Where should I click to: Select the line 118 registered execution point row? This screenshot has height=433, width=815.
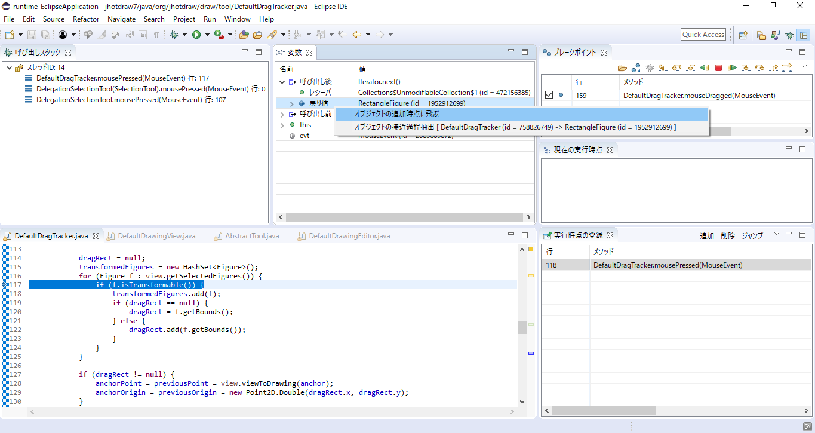tap(676, 265)
